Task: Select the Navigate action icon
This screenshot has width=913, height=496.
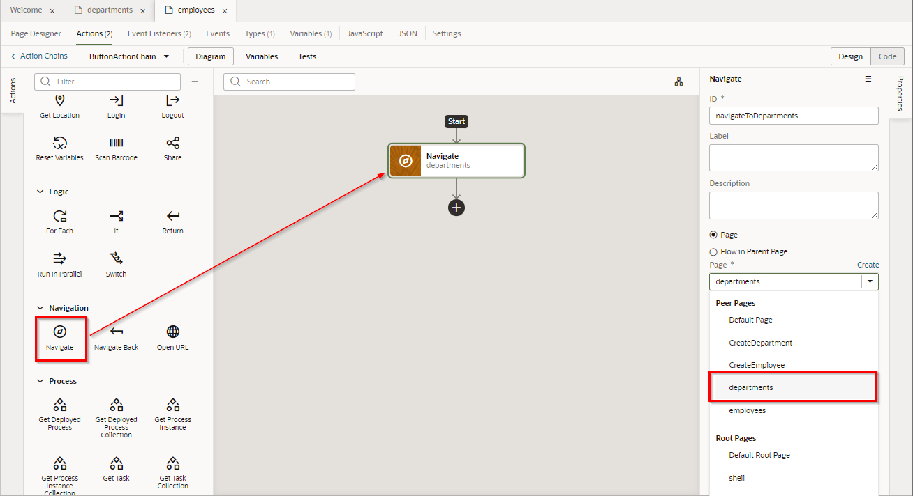Action: 60,332
